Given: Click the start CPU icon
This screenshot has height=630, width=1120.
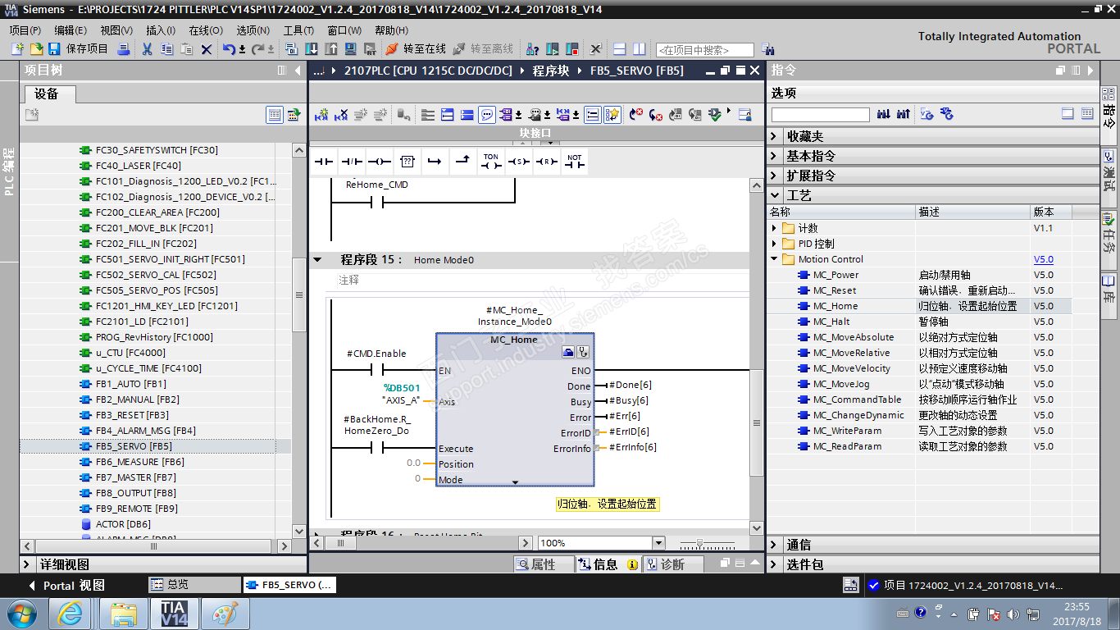Looking at the screenshot, I should [553, 49].
